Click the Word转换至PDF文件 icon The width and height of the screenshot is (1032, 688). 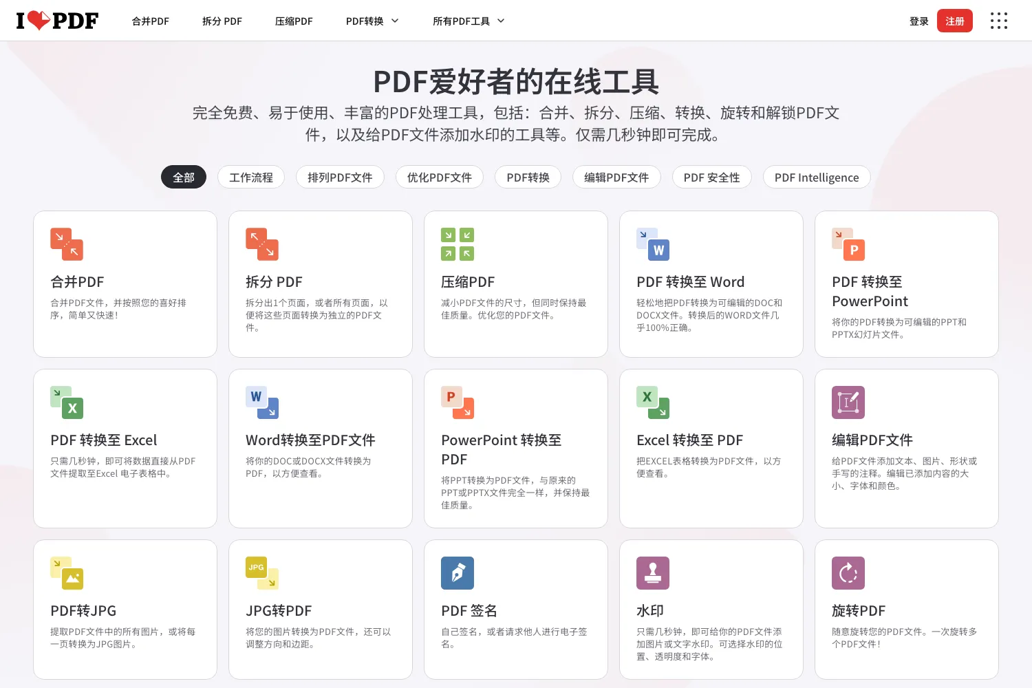point(262,402)
